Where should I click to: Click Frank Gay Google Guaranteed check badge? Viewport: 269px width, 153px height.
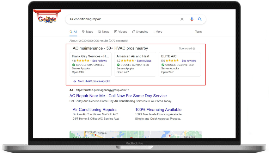pos(73,65)
